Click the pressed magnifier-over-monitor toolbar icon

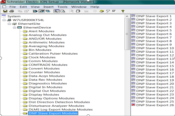[x=57, y=11]
